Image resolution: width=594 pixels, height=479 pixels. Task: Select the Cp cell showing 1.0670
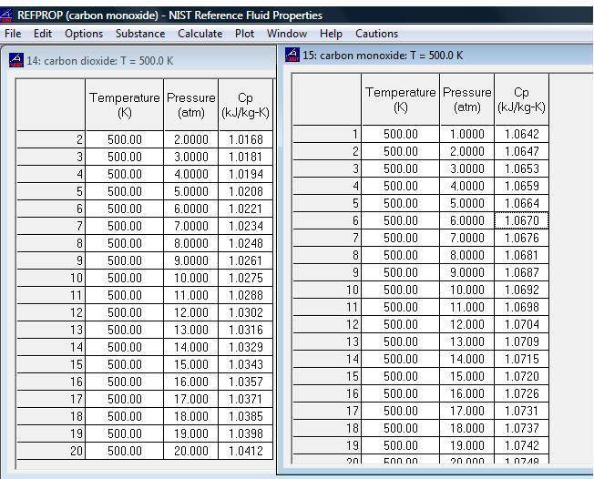click(x=521, y=220)
